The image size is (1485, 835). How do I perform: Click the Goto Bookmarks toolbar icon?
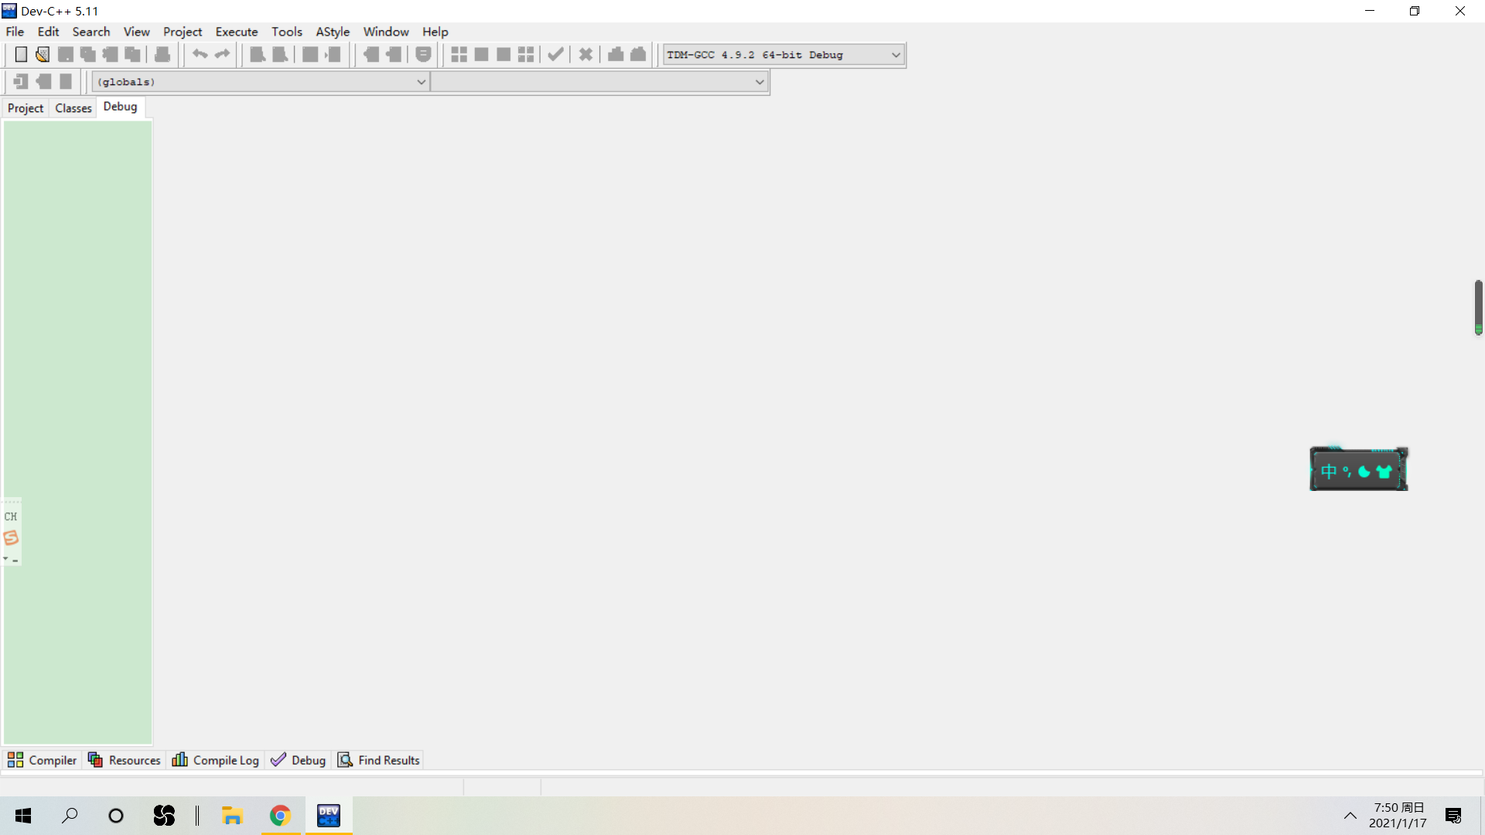click(x=66, y=81)
